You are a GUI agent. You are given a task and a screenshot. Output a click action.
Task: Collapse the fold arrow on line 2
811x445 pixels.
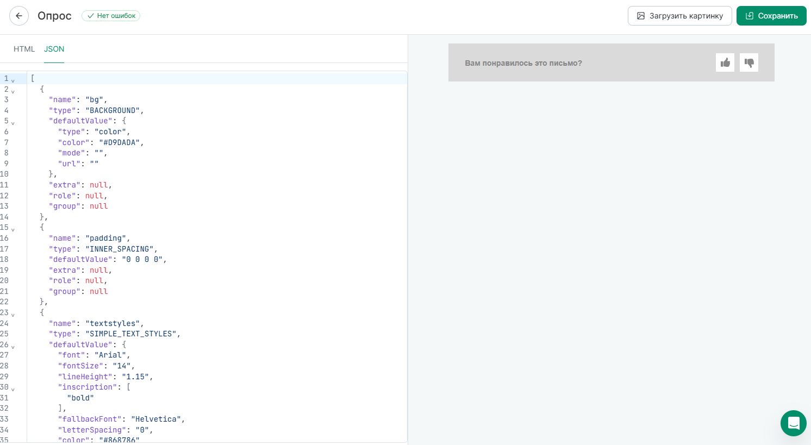[x=13, y=91]
